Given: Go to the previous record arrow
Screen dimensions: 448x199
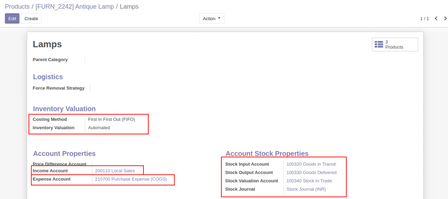Looking at the screenshot, I should (436, 18).
